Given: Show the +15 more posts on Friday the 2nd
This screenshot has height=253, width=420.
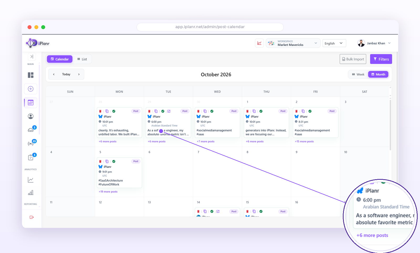Looking at the screenshot, I should pyautogui.click(x=304, y=141).
